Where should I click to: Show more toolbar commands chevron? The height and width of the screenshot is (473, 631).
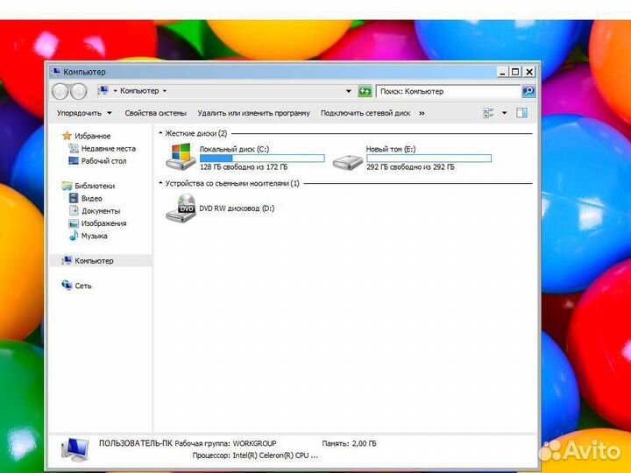[x=422, y=113]
